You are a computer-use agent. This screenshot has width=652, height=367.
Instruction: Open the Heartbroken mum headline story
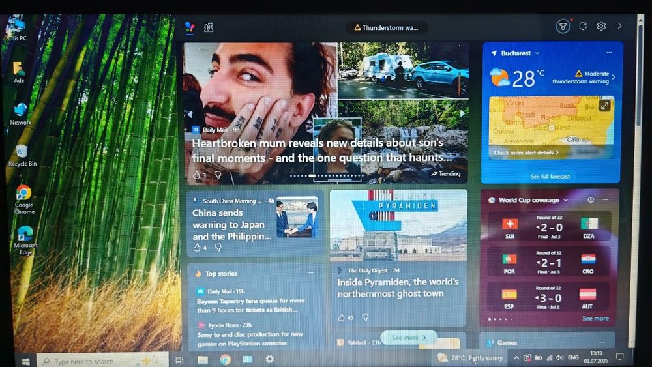tap(321, 151)
